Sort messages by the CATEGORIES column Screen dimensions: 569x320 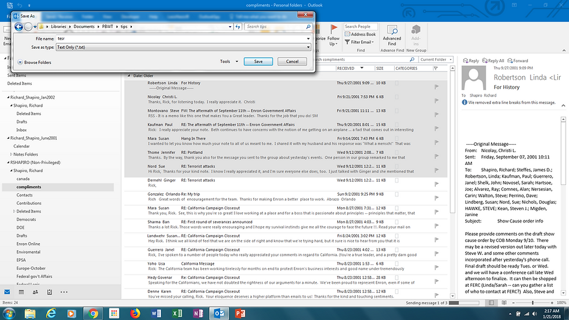pos(406,68)
